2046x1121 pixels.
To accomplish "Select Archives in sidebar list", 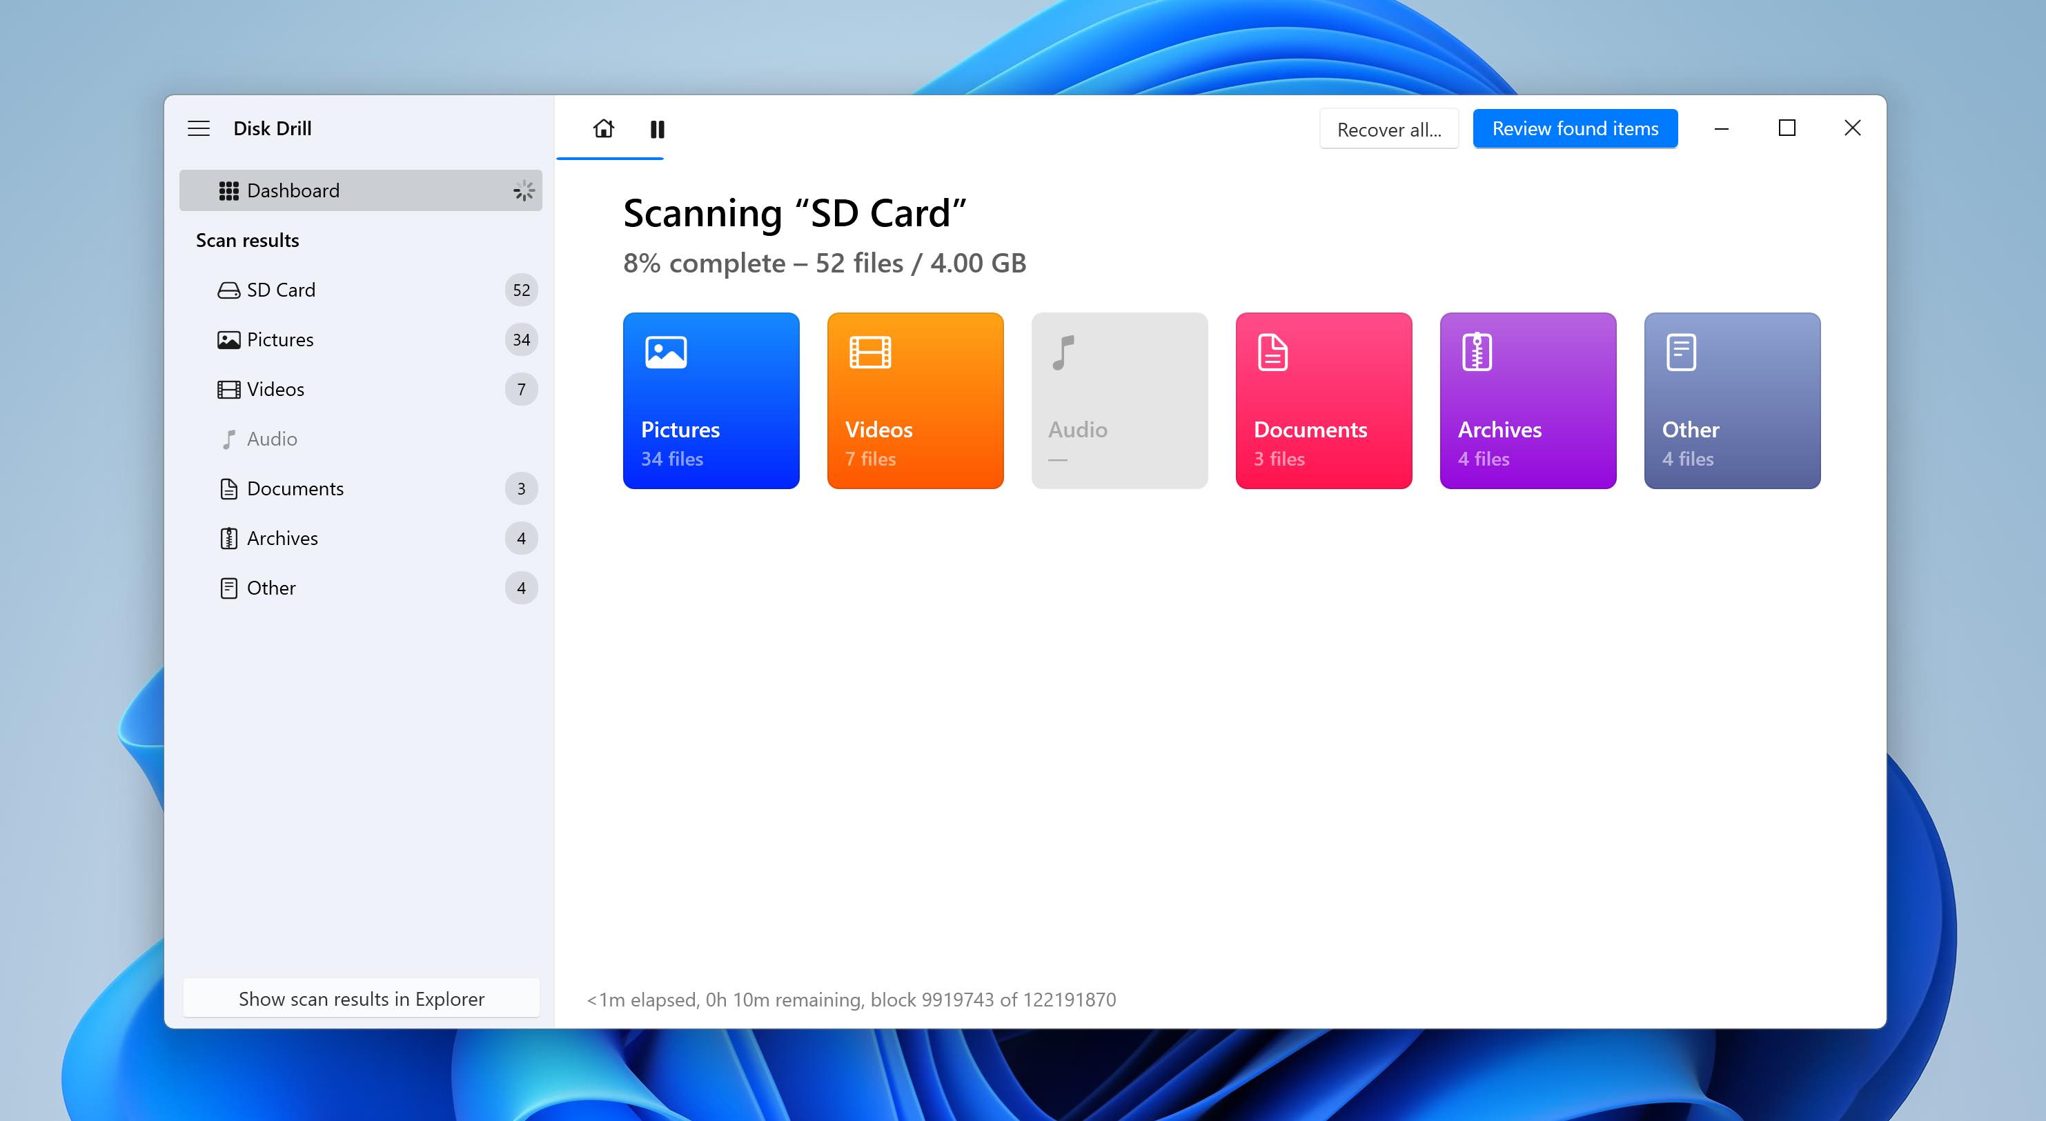I will [x=361, y=538].
